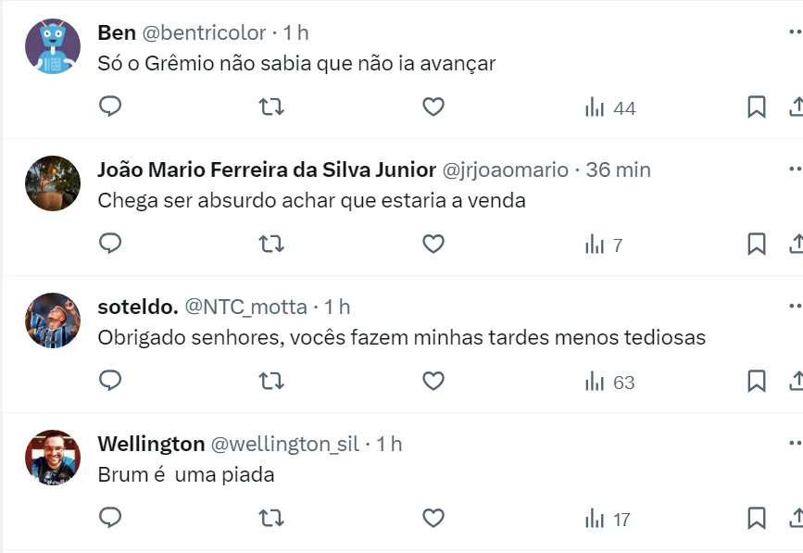Open Ben's robot profile avatar
Image resolution: width=803 pixels, height=553 pixels.
(x=52, y=46)
